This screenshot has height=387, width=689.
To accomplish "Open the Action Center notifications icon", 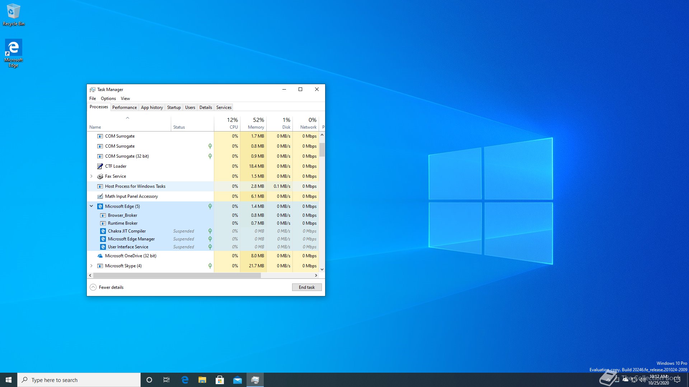I will coord(677,380).
